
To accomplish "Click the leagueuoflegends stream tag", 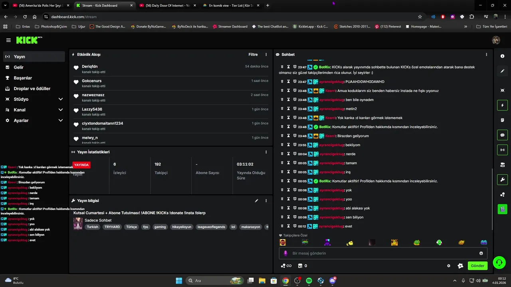I will (211, 227).
